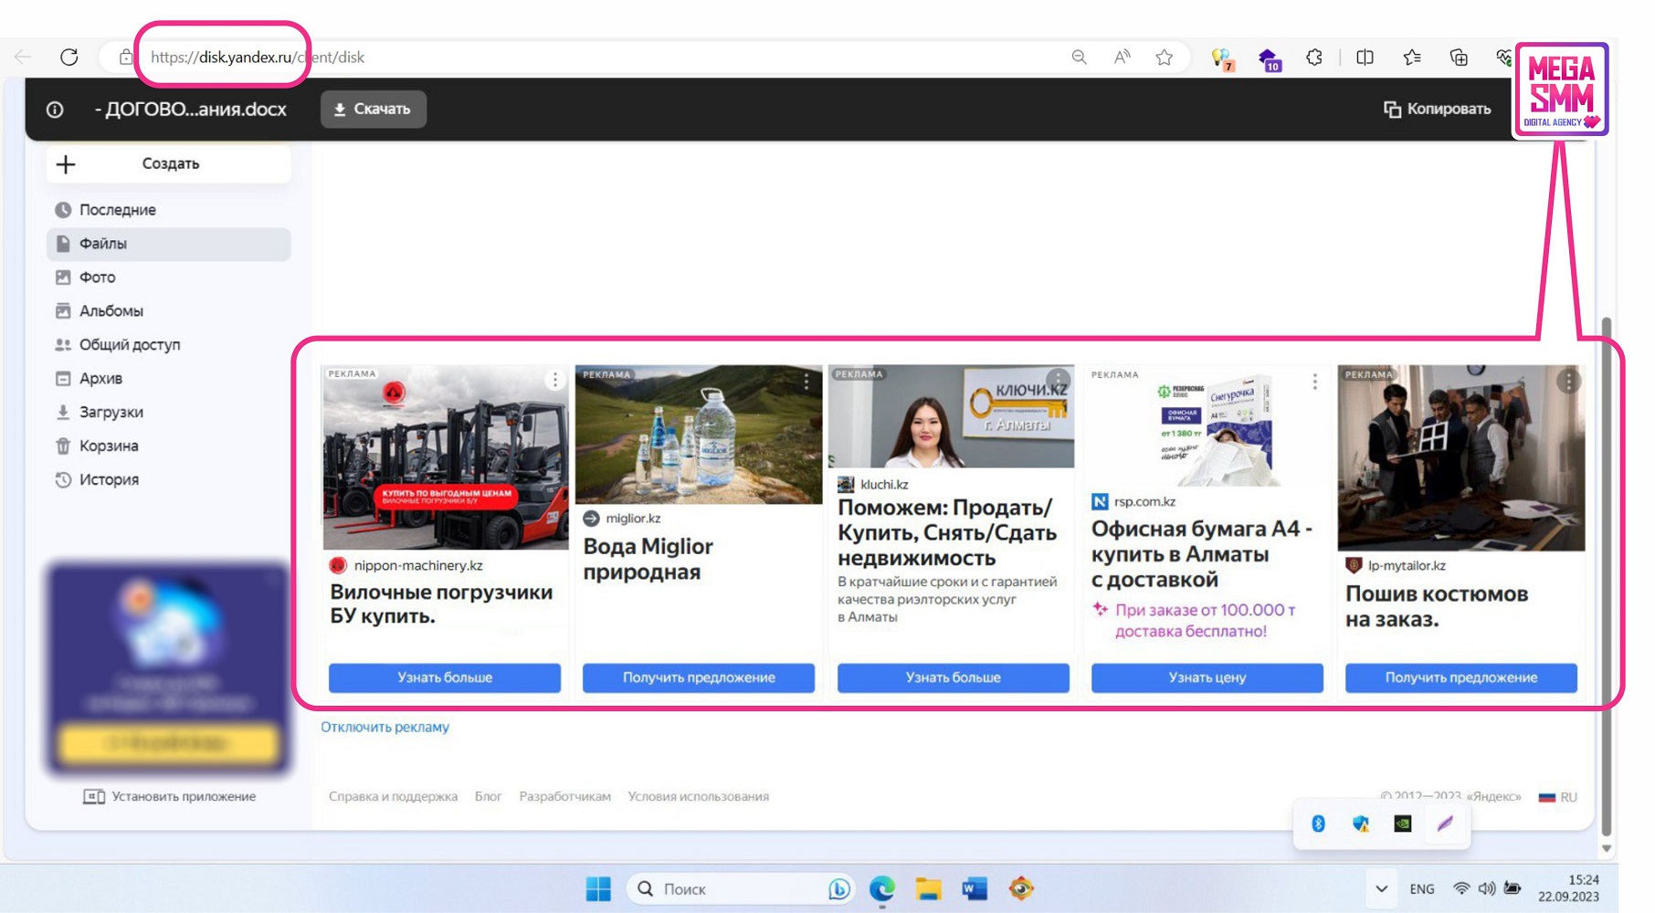1655x913 pixels.
Task: Open Блог footer link
Action: pos(489,797)
